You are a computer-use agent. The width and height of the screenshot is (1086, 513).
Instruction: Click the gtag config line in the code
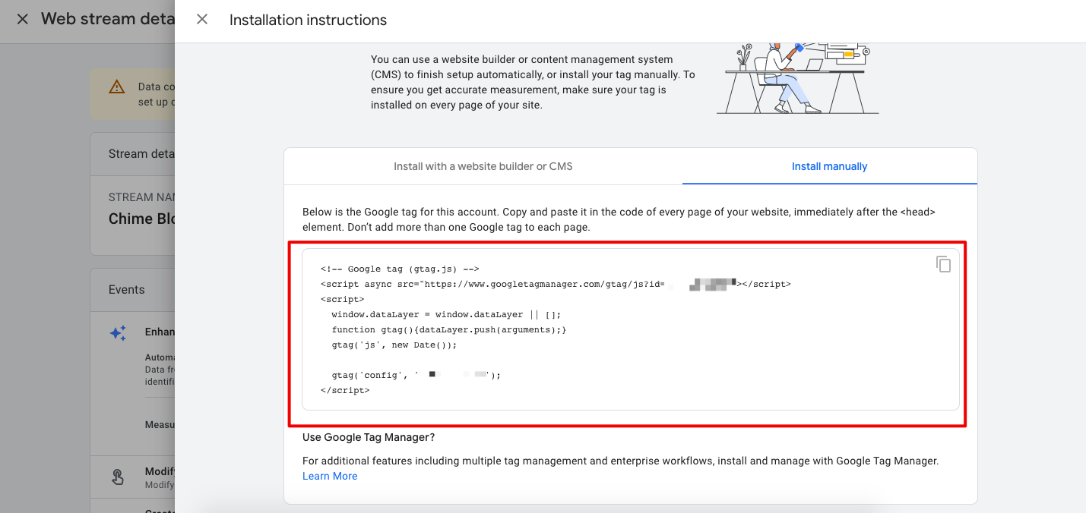pyautogui.click(x=416, y=375)
